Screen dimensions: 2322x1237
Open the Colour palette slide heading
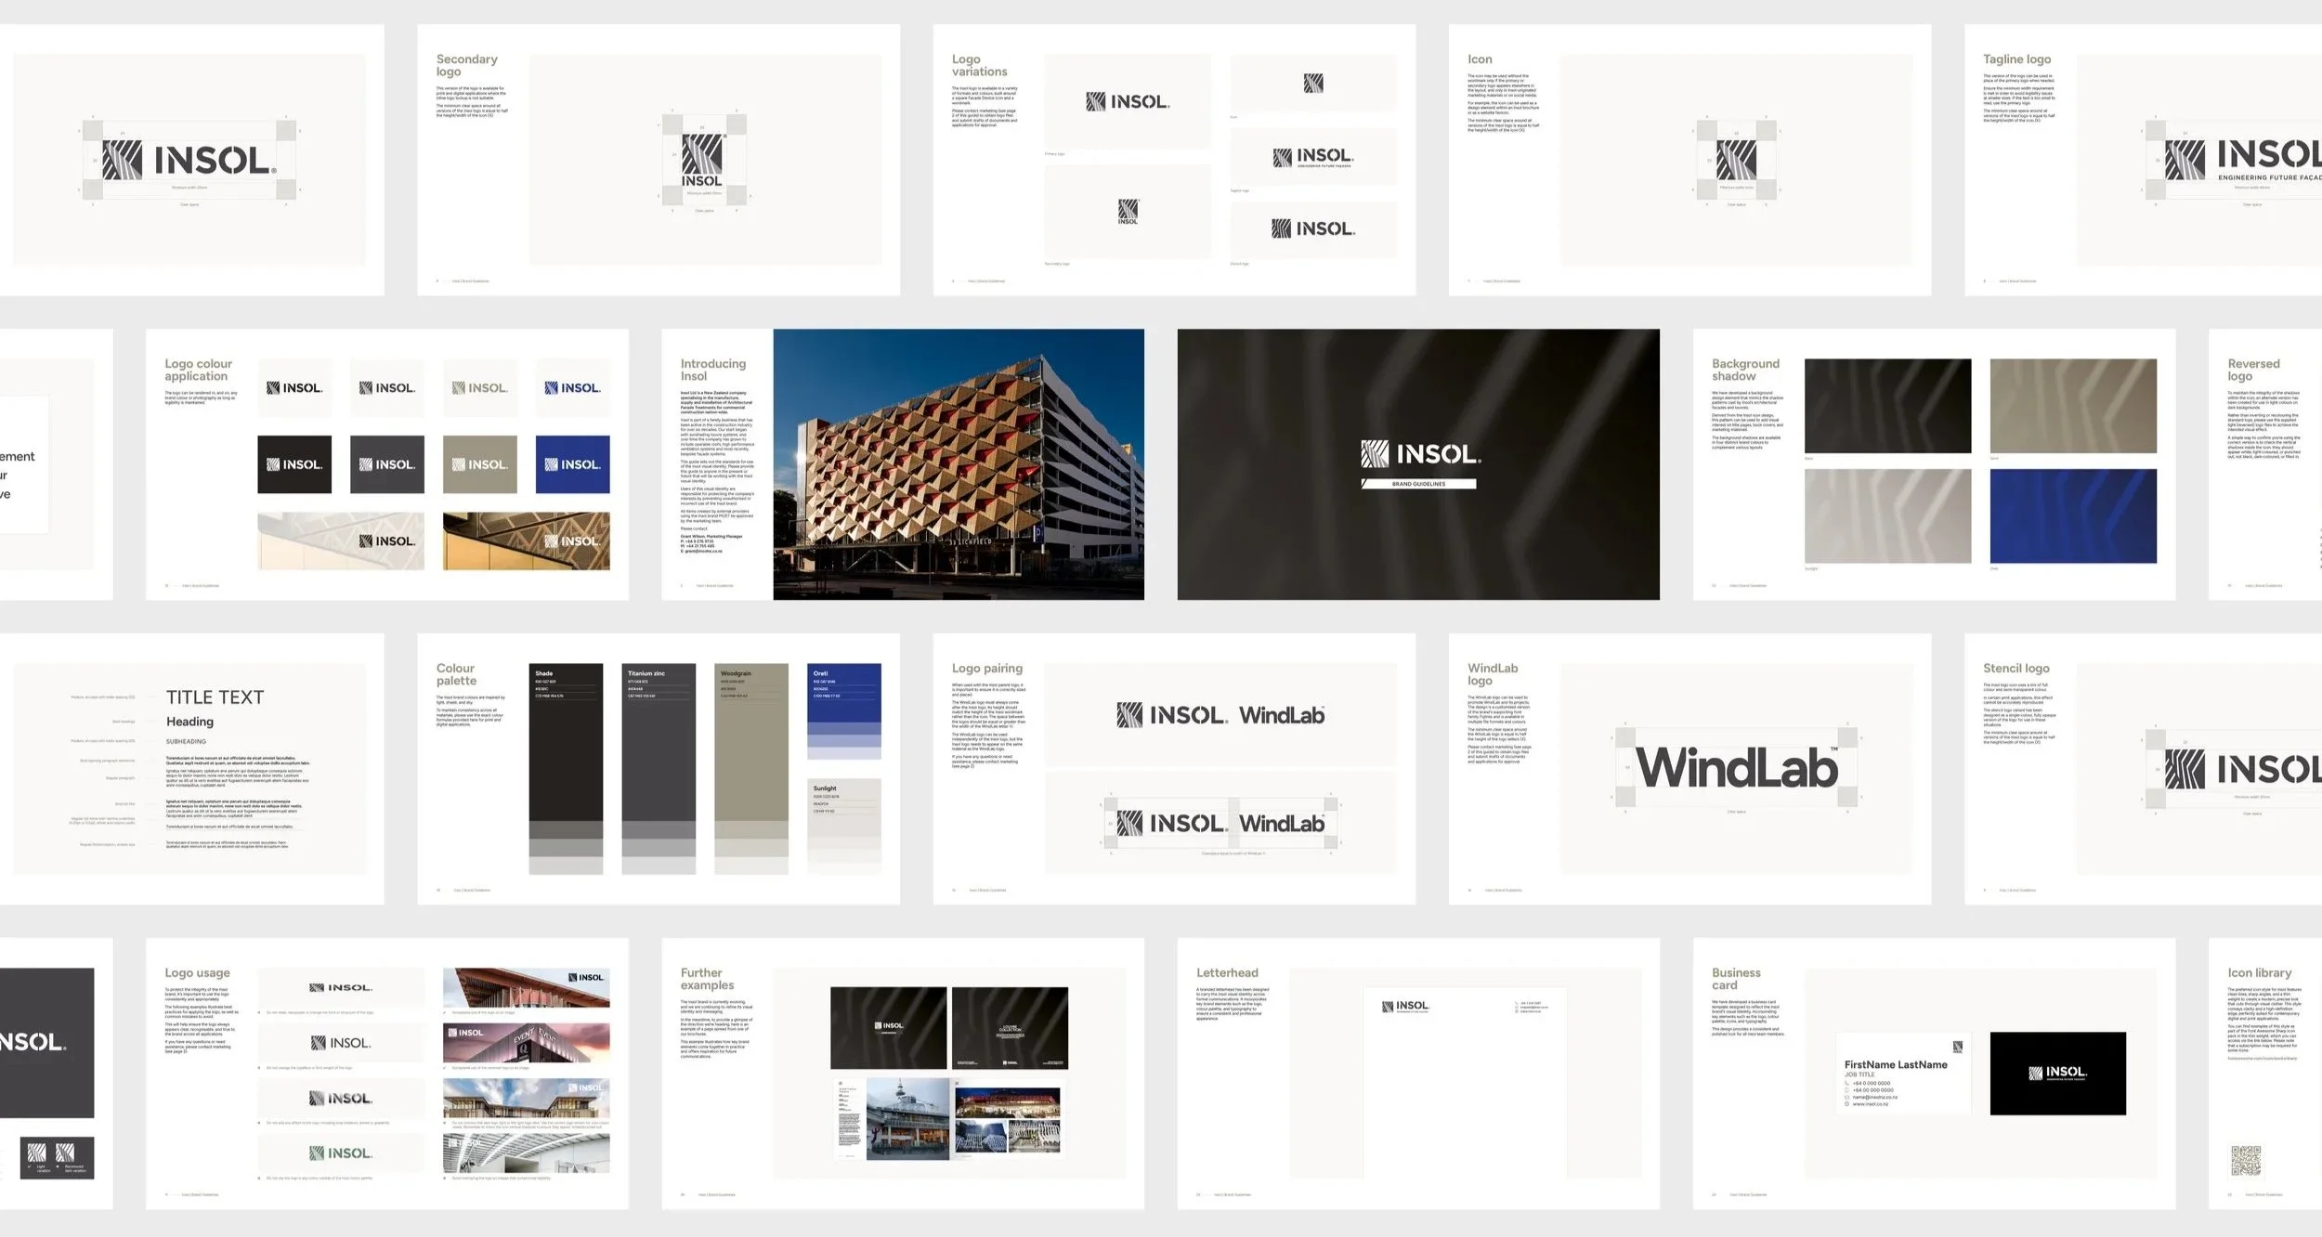point(457,674)
